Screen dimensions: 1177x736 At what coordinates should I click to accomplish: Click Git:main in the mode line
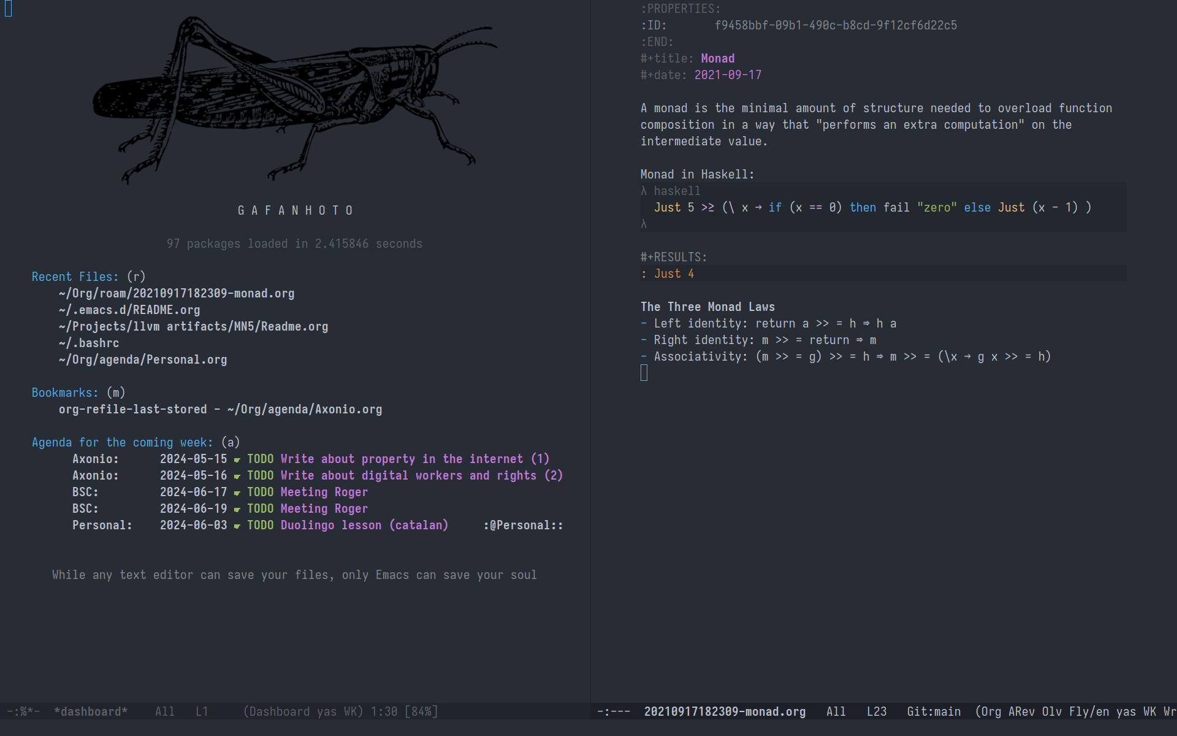coord(934,712)
